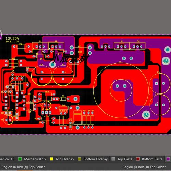This screenshot has width=171, height=171.
Task: Select the large L1 inductor outline label
Action: [120, 62]
